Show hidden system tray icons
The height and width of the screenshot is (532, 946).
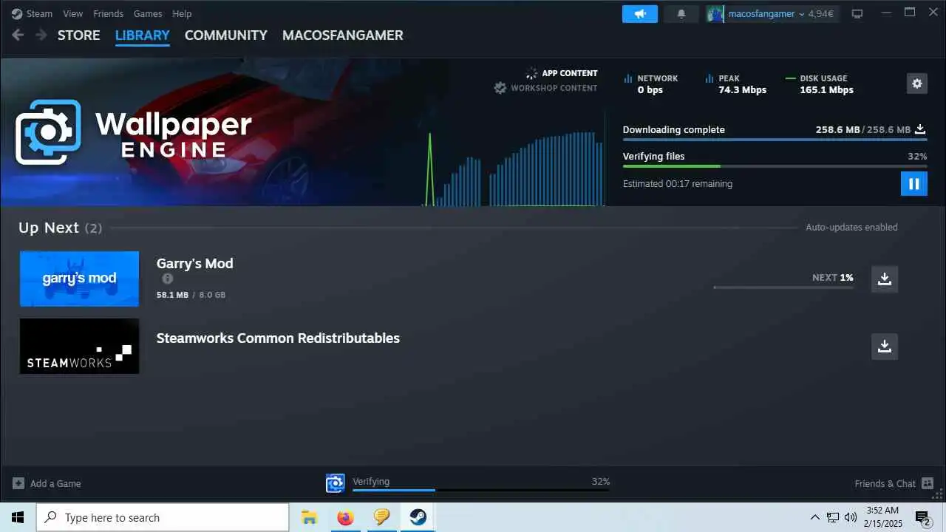pyautogui.click(x=815, y=517)
